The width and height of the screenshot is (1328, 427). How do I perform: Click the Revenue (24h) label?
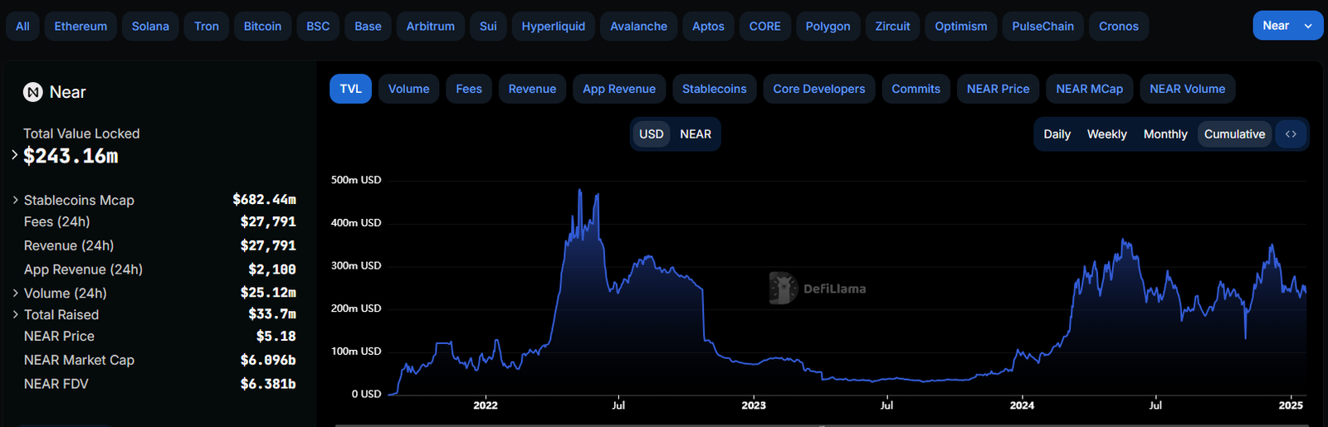pos(69,245)
